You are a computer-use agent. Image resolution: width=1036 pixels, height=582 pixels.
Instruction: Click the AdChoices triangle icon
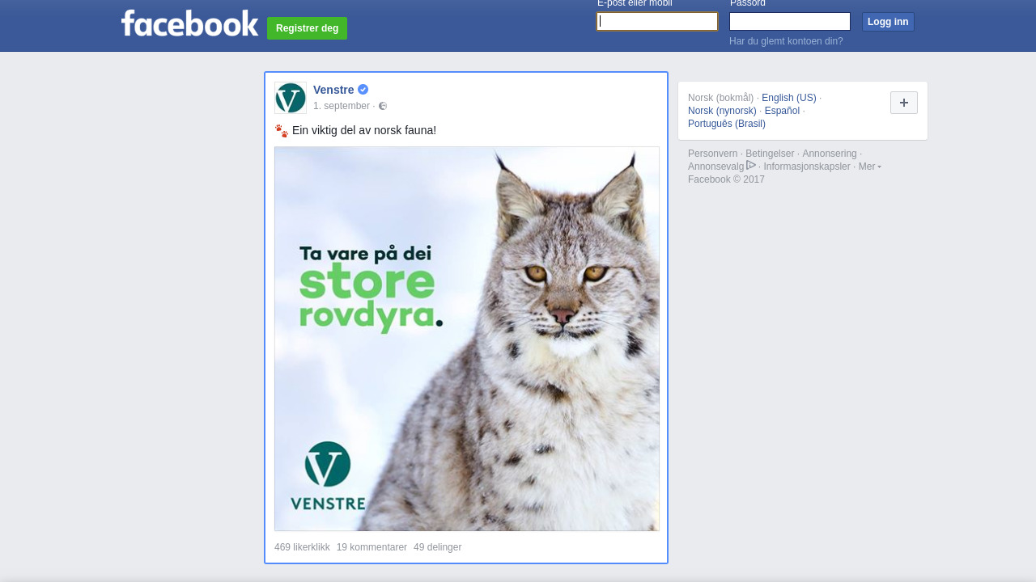tap(751, 165)
